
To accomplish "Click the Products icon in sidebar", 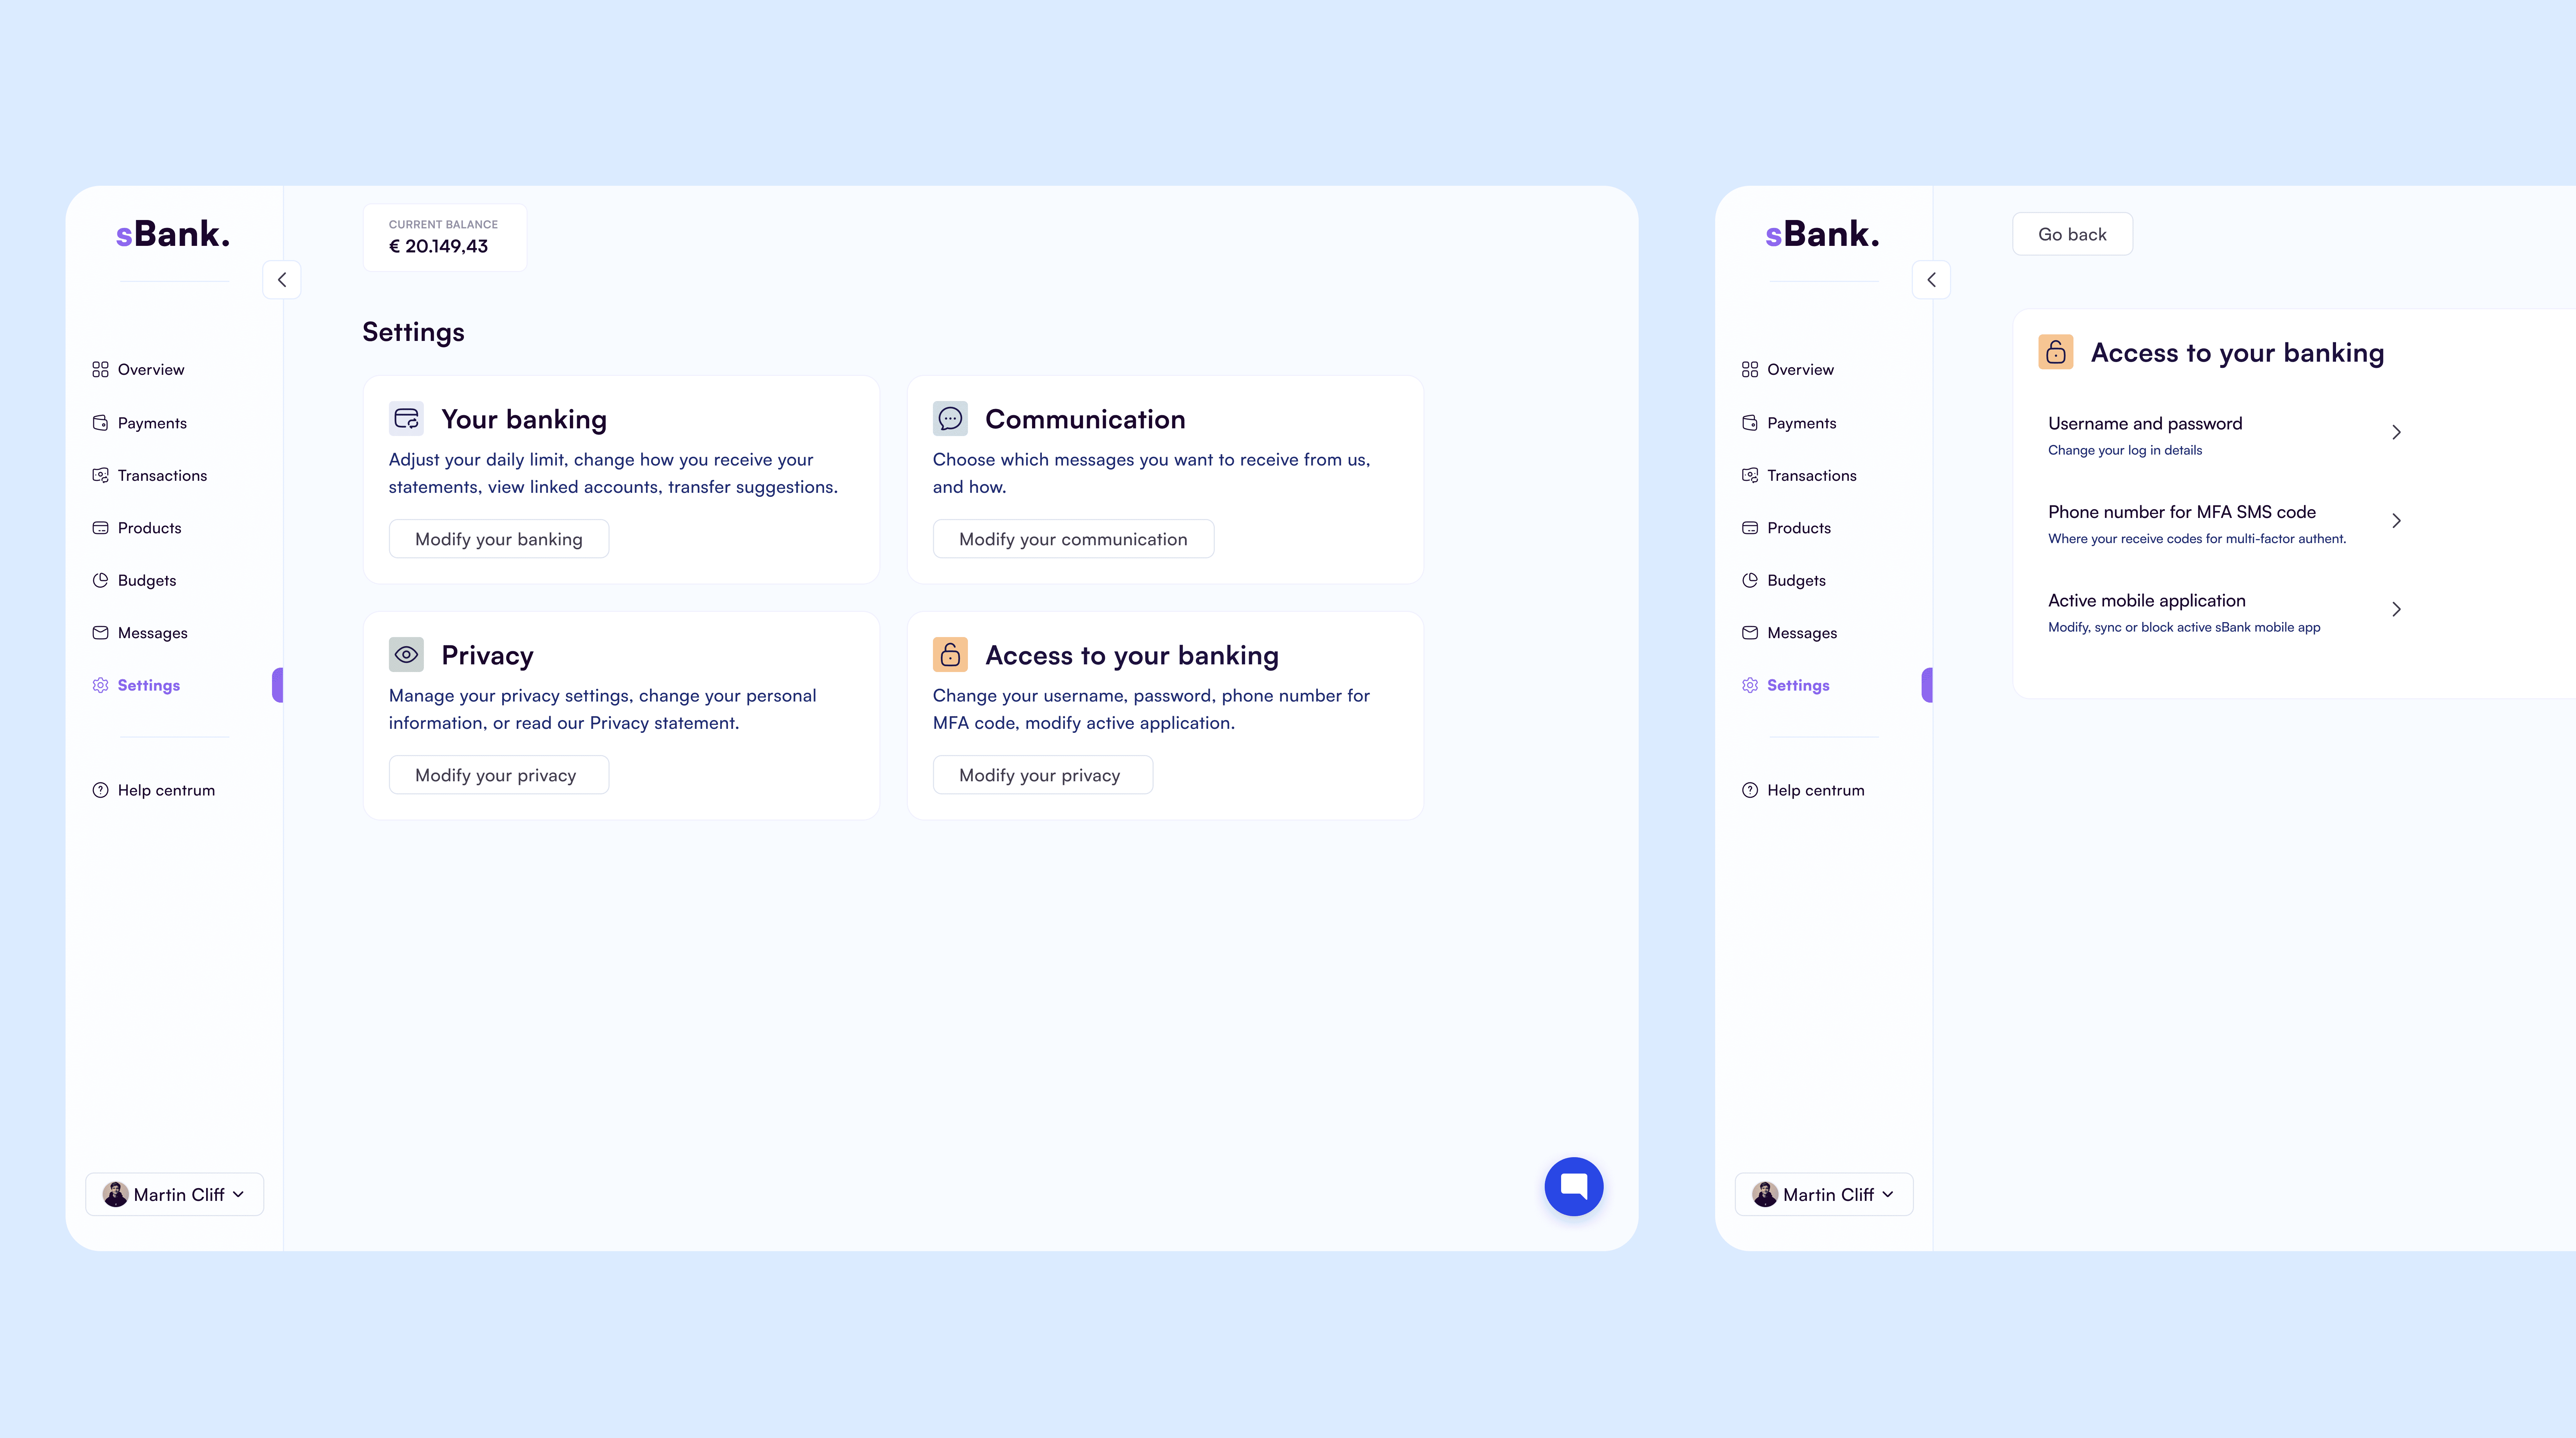I will point(101,527).
